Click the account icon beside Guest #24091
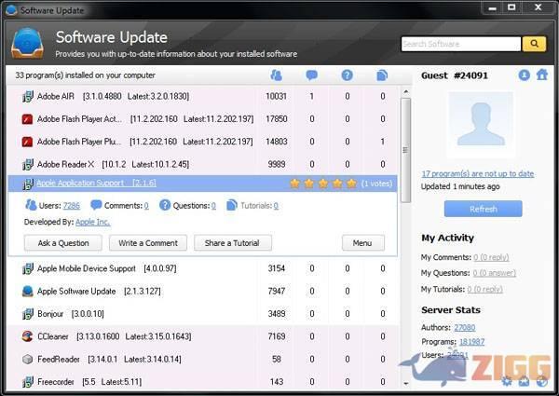The height and width of the screenshot is (396, 559). (x=524, y=75)
